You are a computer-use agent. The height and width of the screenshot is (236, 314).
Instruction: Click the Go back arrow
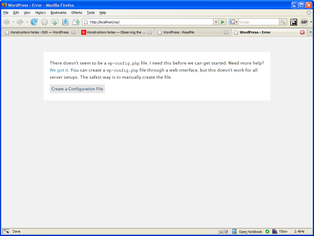point(6,22)
